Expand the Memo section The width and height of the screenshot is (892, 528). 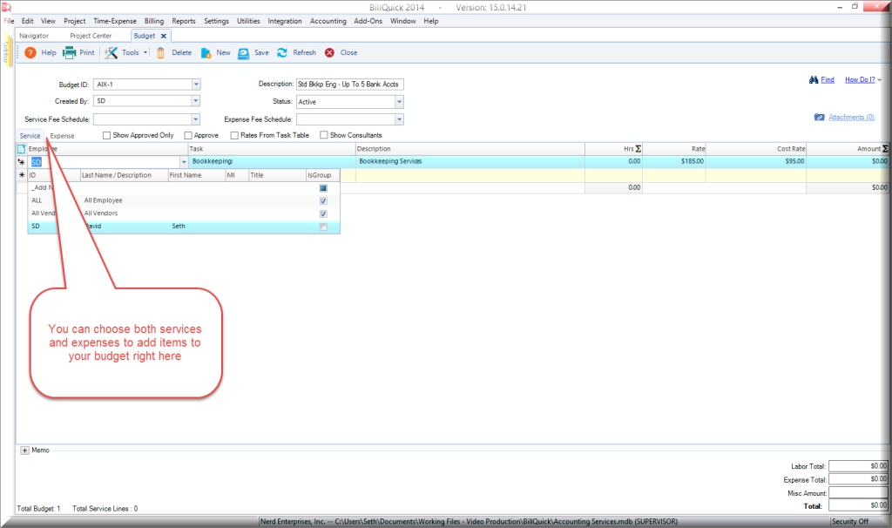pyautogui.click(x=24, y=450)
